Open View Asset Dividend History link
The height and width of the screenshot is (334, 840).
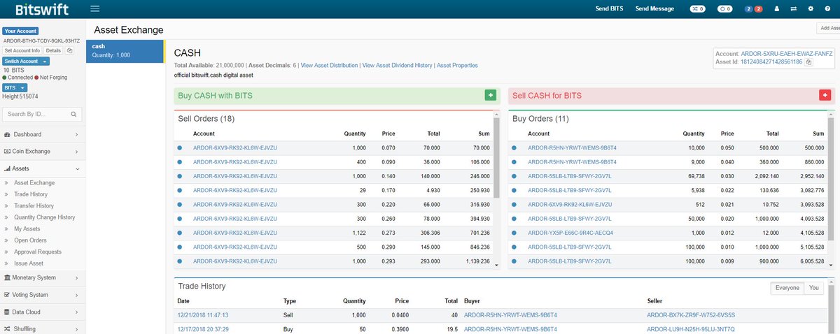pos(397,65)
